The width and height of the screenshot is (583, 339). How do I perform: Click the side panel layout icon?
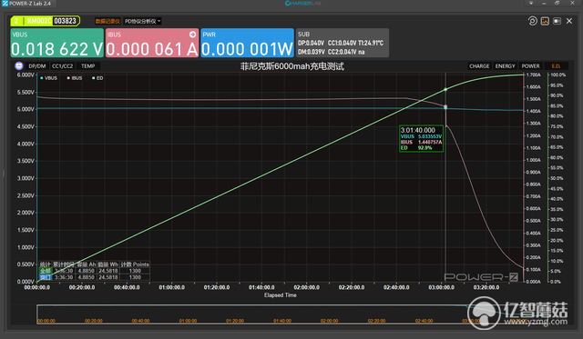pyautogui.click(x=557, y=21)
